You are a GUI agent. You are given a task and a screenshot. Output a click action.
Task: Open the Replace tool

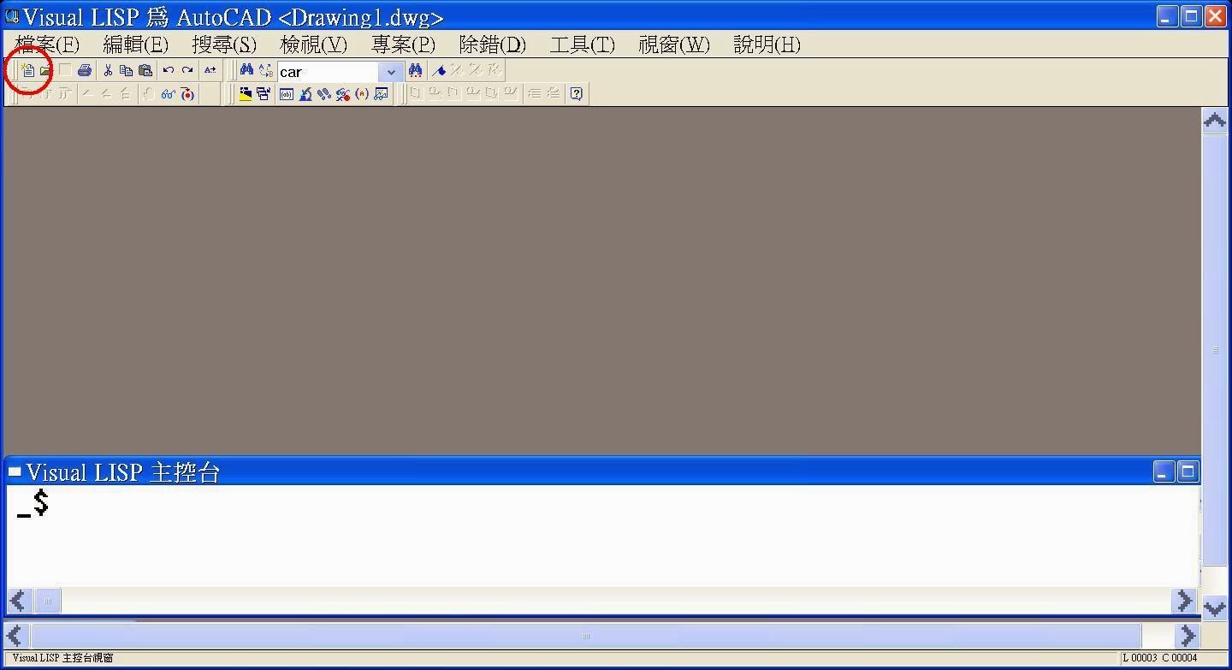[x=264, y=70]
